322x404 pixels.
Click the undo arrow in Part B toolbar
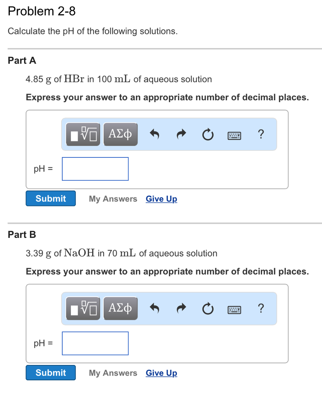154,309
